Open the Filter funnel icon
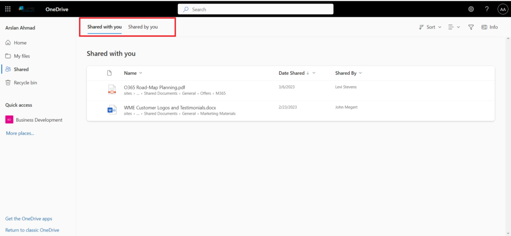 [471, 27]
